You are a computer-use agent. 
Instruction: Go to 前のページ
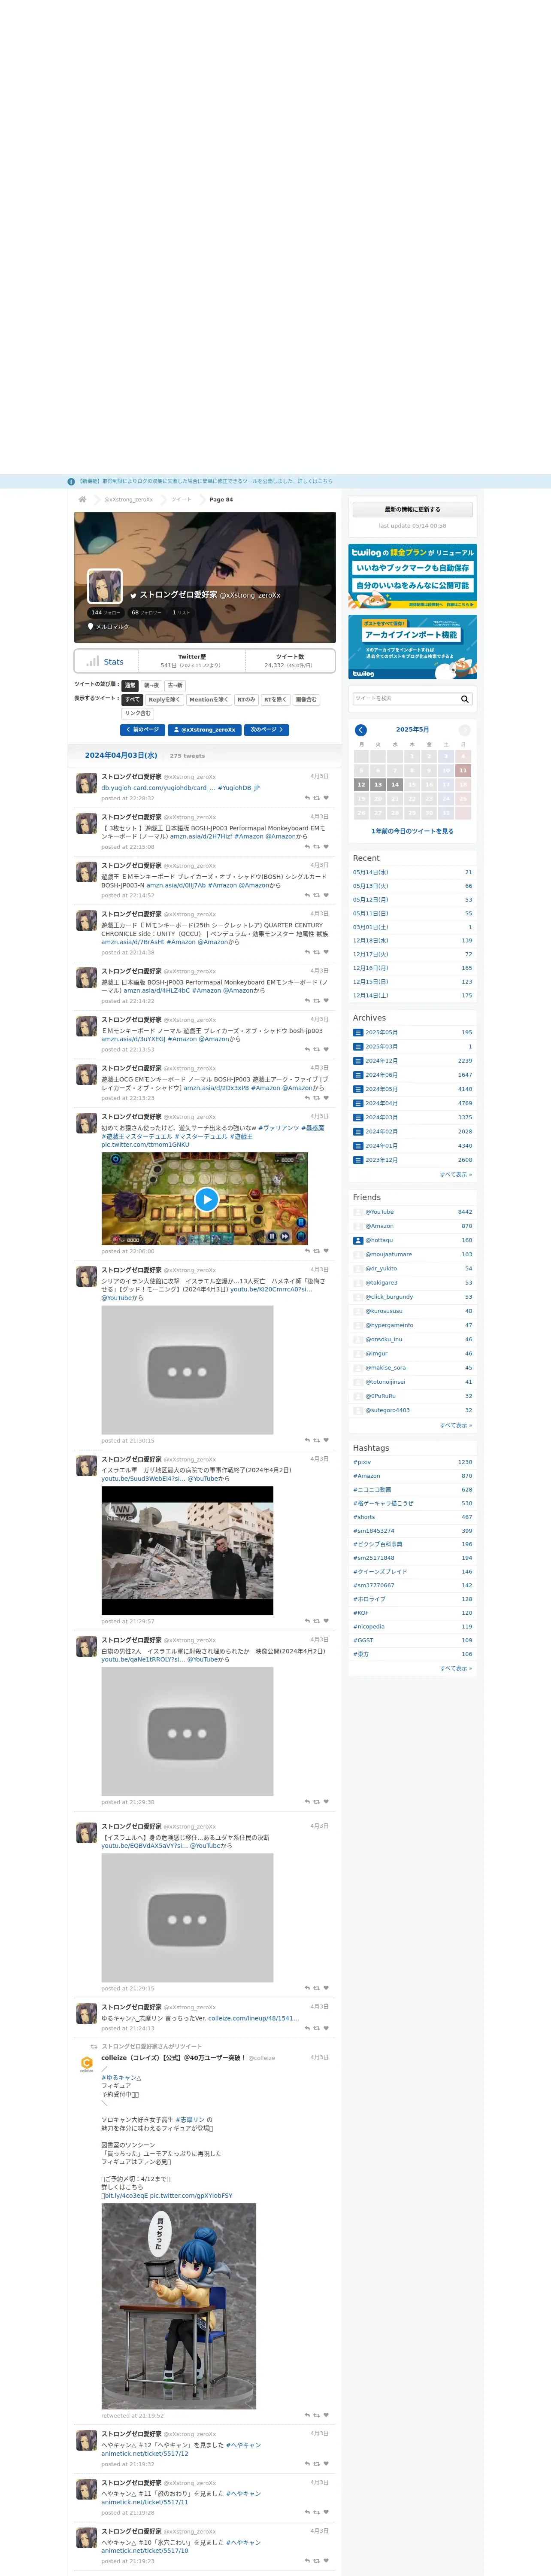tap(142, 730)
